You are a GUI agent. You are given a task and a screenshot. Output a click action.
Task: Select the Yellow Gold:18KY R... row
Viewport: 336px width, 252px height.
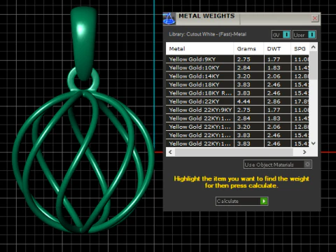coord(237,93)
